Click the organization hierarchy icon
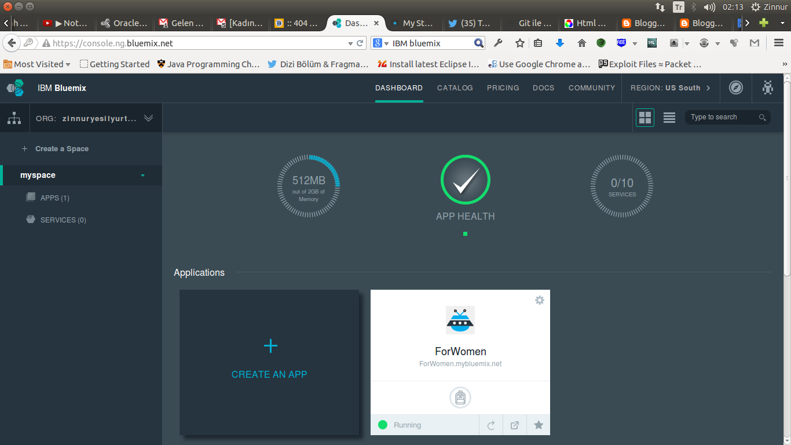This screenshot has height=445, width=791. [x=14, y=118]
